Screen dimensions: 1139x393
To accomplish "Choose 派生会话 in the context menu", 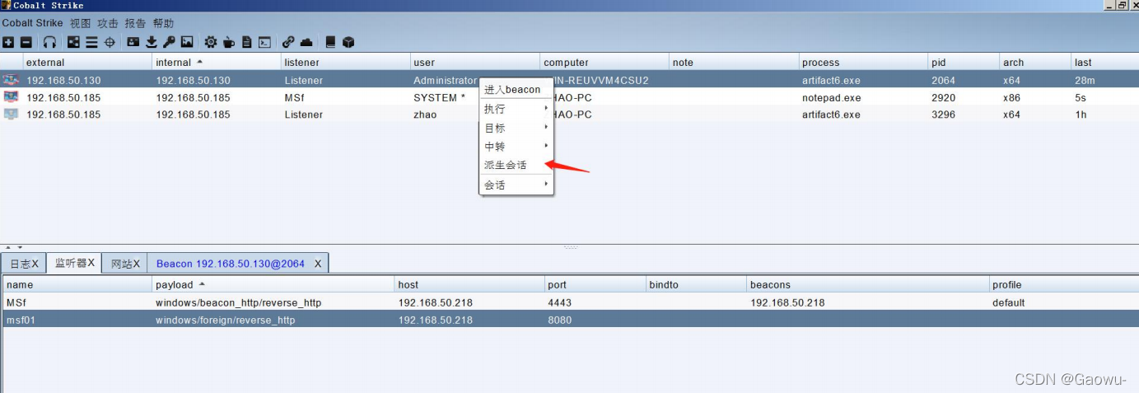I will 516,165.
